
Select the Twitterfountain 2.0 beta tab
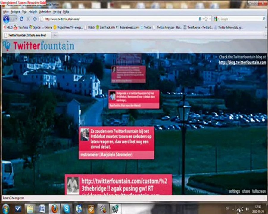point(27,35)
